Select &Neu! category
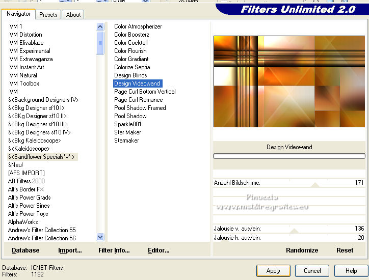The height and width of the screenshot is (280, 369). [15, 165]
